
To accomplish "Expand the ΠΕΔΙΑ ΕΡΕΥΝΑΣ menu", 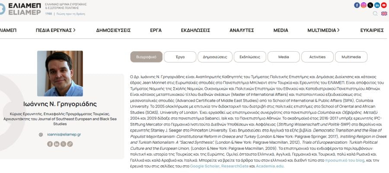I will [x=56, y=31].
